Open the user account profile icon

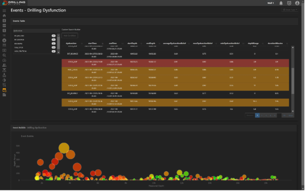[297, 3]
